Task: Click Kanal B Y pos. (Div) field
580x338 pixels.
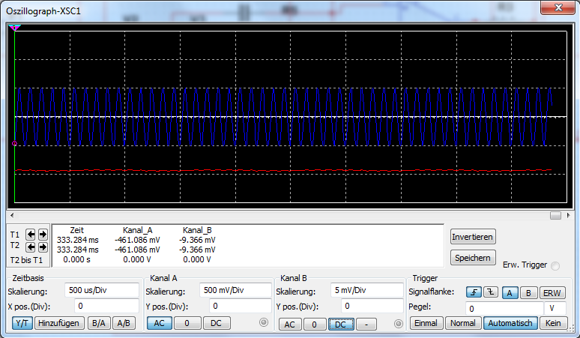Action: 372,306
